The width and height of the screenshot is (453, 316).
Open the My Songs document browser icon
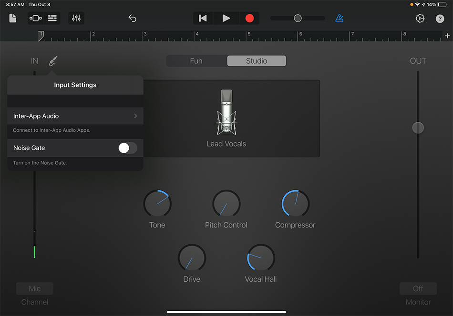[x=13, y=18]
